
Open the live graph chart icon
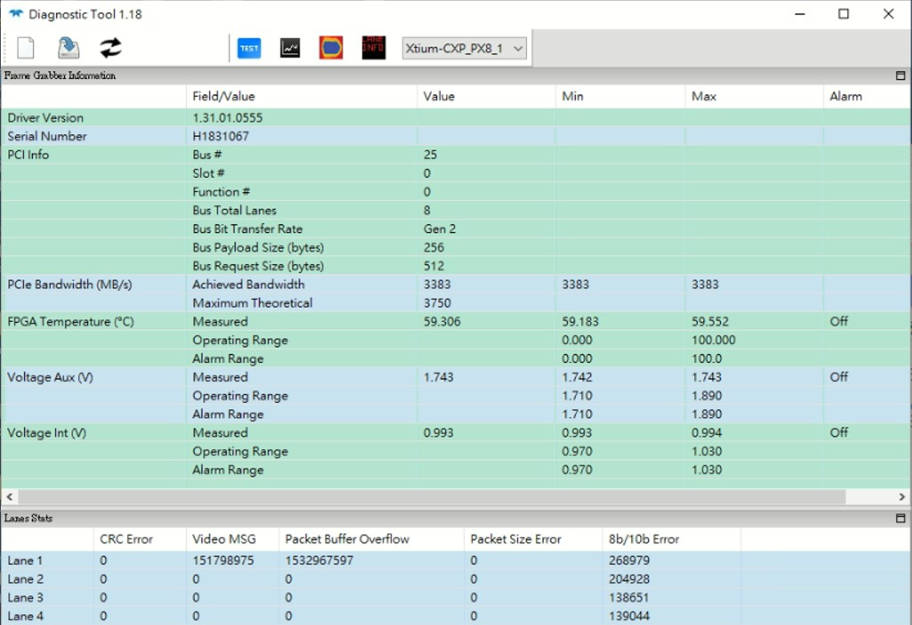[290, 48]
